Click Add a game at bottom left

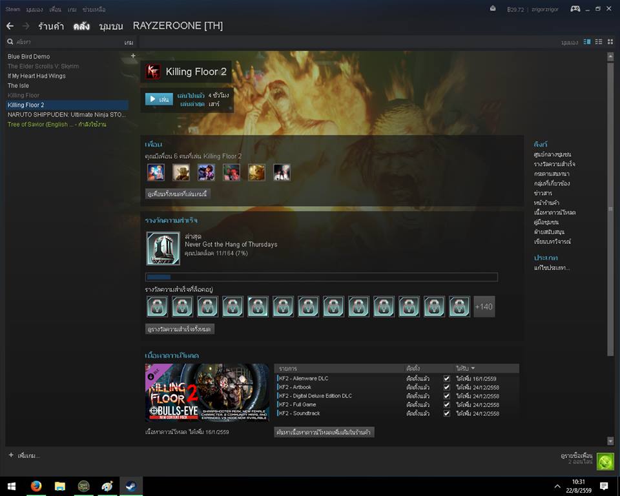point(24,456)
